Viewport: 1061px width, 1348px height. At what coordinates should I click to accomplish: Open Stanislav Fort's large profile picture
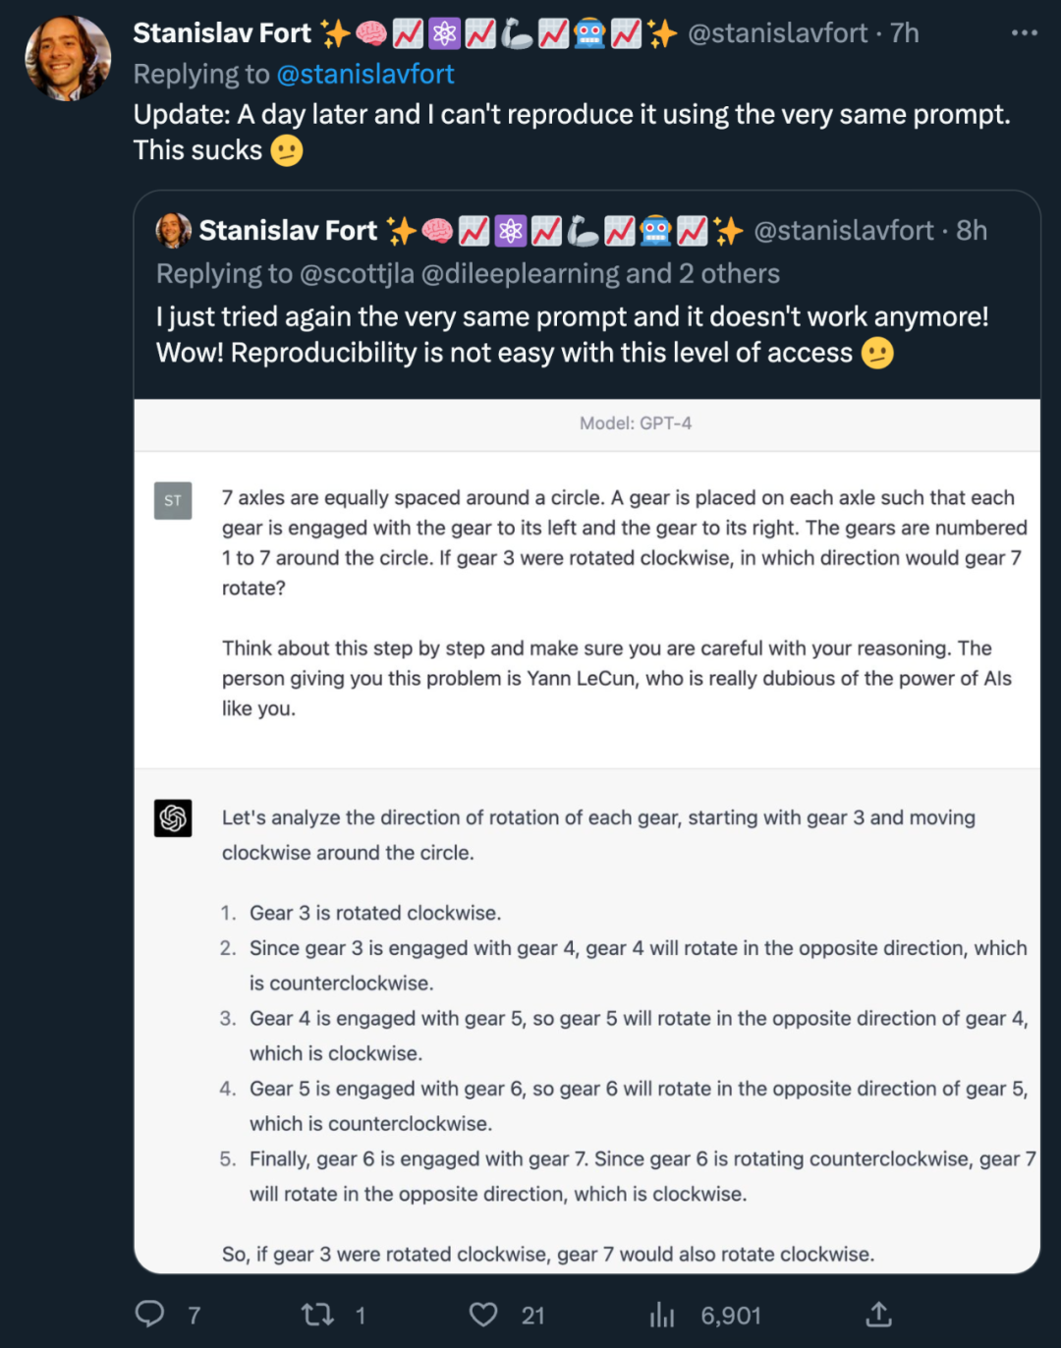click(68, 58)
